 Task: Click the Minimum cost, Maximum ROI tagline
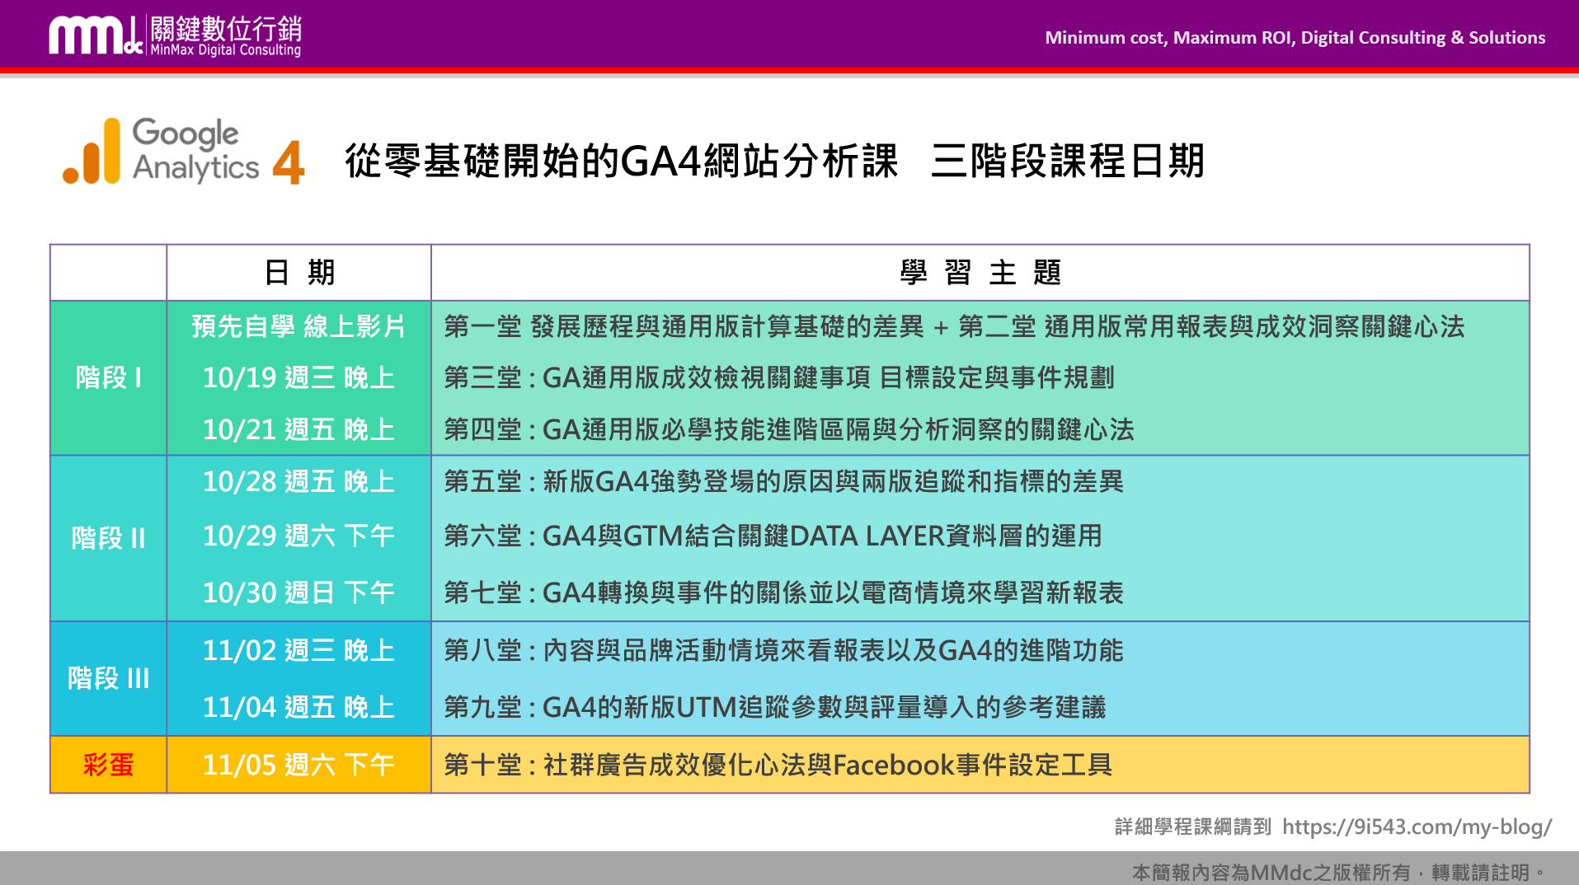point(1295,38)
